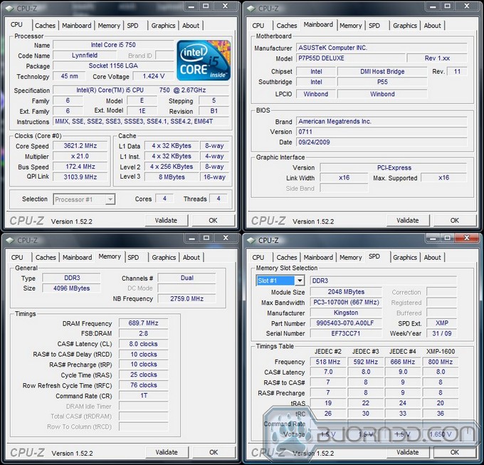The width and height of the screenshot is (484, 465).
Task: Open Memory tab in SPD window
Action: tap(351, 258)
